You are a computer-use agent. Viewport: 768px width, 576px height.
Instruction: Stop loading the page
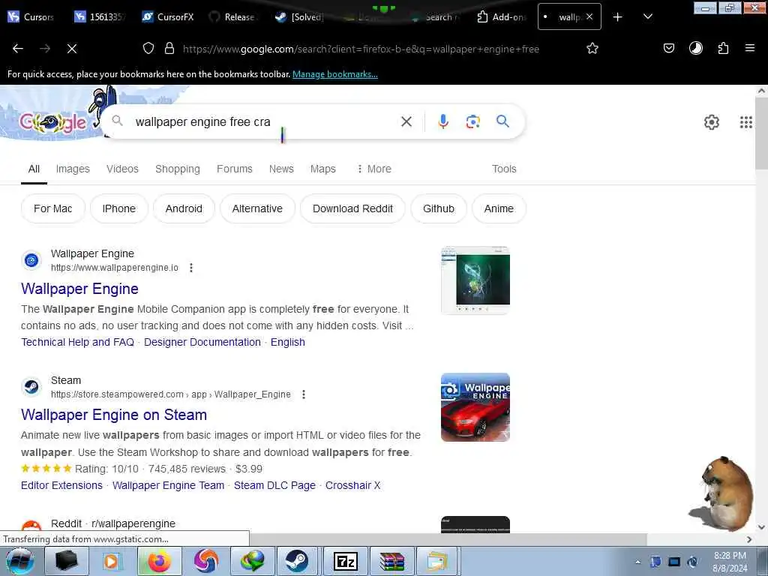72,49
